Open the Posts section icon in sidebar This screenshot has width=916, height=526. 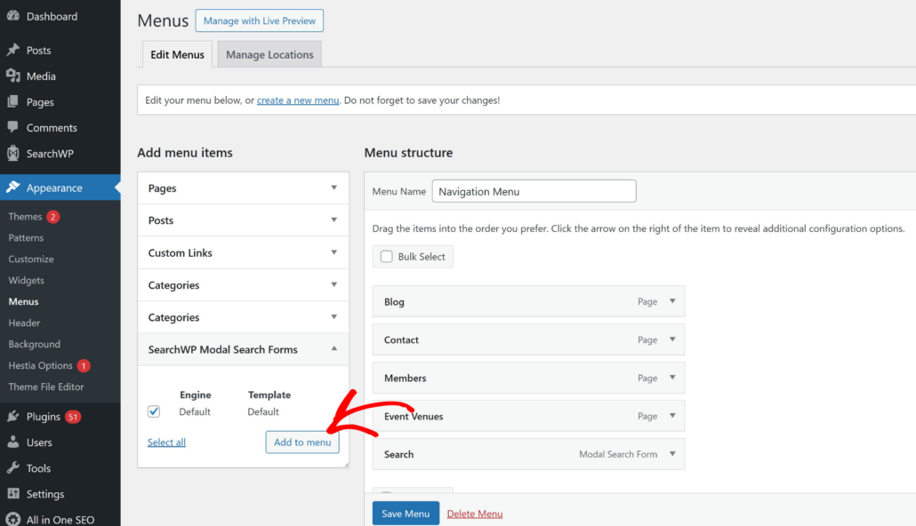[12, 50]
